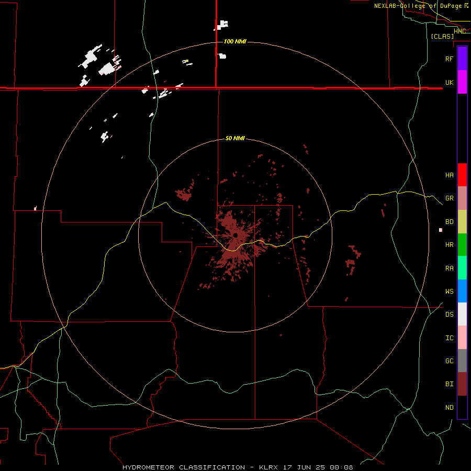Click the WS blue legend swatch
471x471 pixels.
[462, 291]
